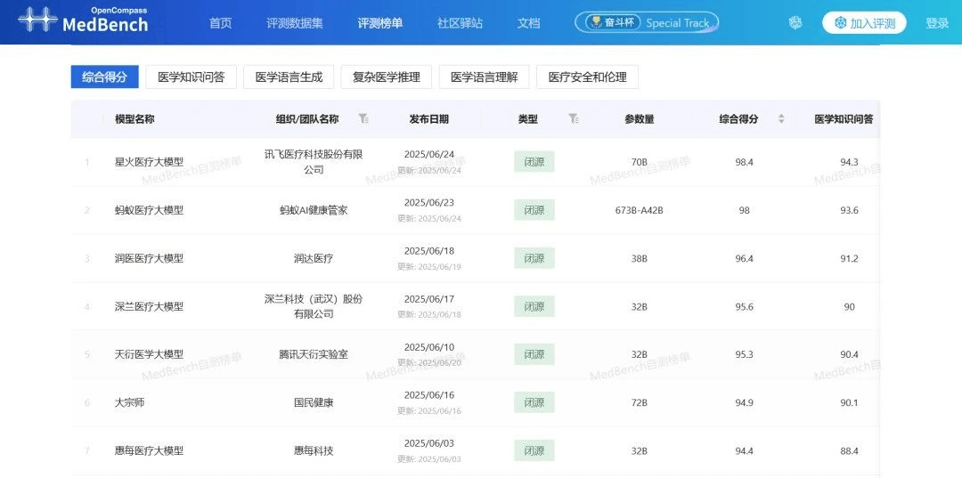The image size is (962, 478).
Task: Click the 蚂蚁AI健康管家 organization cell
Action: click(314, 210)
